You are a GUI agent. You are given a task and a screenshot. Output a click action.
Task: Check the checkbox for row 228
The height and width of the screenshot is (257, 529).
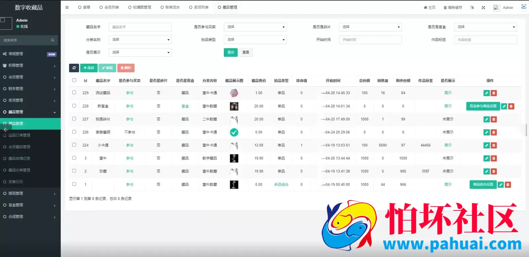point(74,106)
